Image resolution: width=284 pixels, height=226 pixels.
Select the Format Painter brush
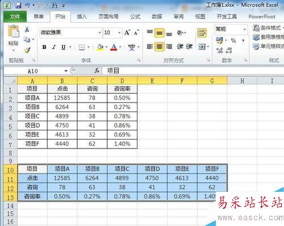pyautogui.click(x=27, y=50)
